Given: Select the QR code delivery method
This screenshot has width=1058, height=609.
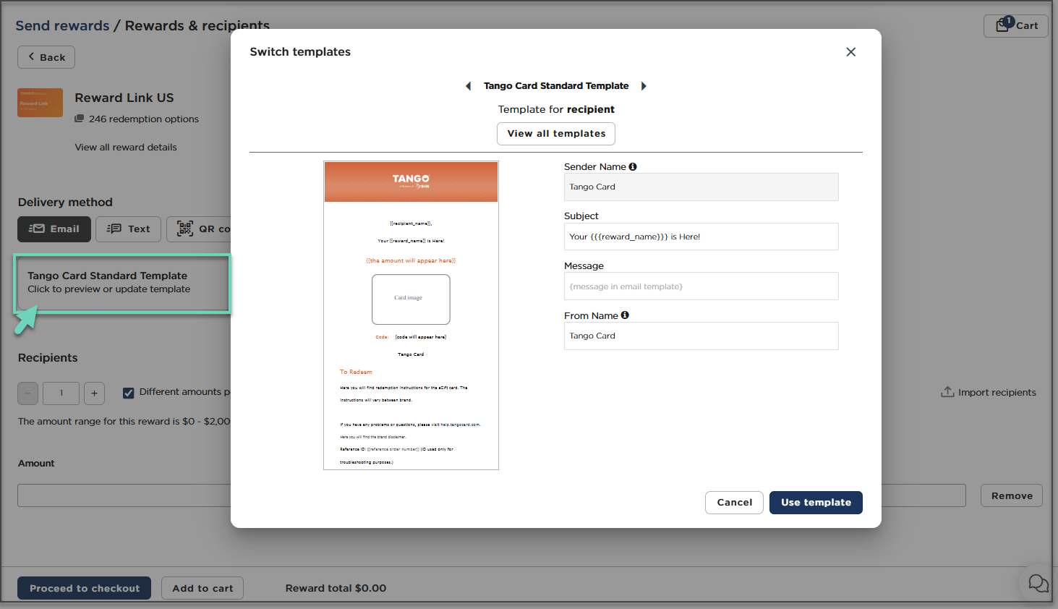Looking at the screenshot, I should point(199,229).
